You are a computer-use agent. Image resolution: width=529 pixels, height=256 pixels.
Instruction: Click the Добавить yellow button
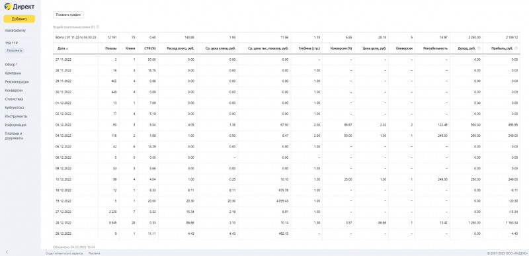point(19,19)
